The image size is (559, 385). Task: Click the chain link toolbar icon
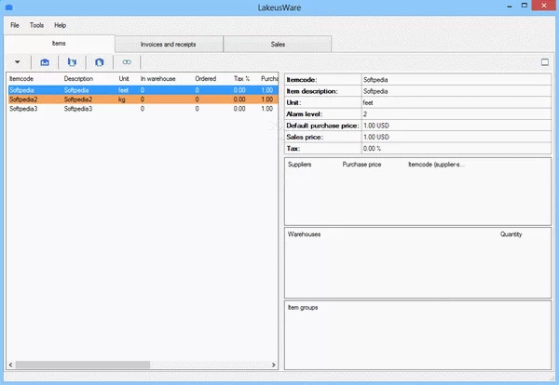127,62
